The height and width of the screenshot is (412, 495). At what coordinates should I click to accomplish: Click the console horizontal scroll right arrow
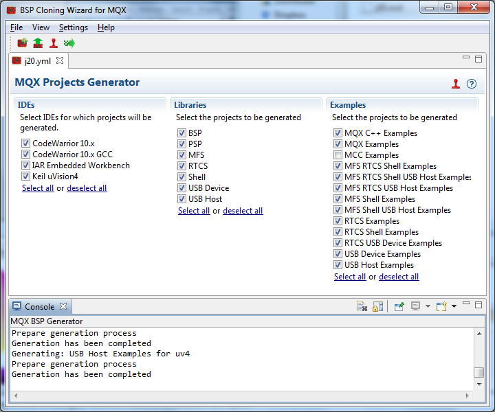(x=467, y=396)
